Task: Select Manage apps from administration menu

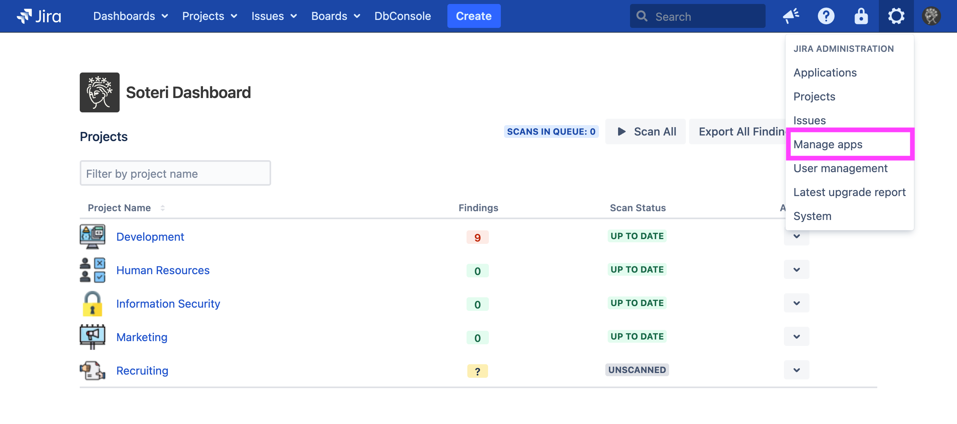Action: [x=828, y=144]
